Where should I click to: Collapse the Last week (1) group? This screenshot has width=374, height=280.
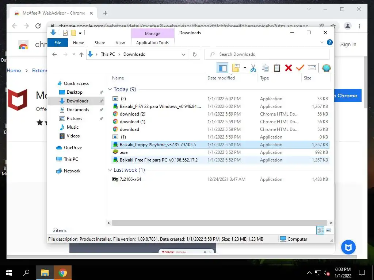click(x=110, y=170)
